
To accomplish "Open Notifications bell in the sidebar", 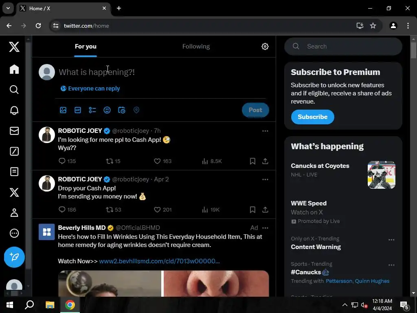I will pyautogui.click(x=14, y=110).
